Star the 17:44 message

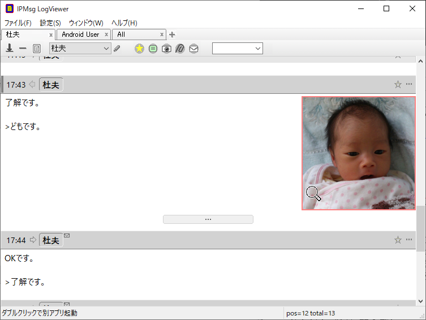(x=398, y=240)
